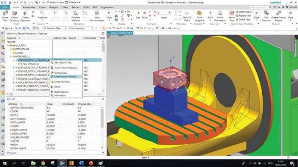Viewport: 298px width, 167px height.
Task: Choose Delete in context menu
Action: click(66, 87)
